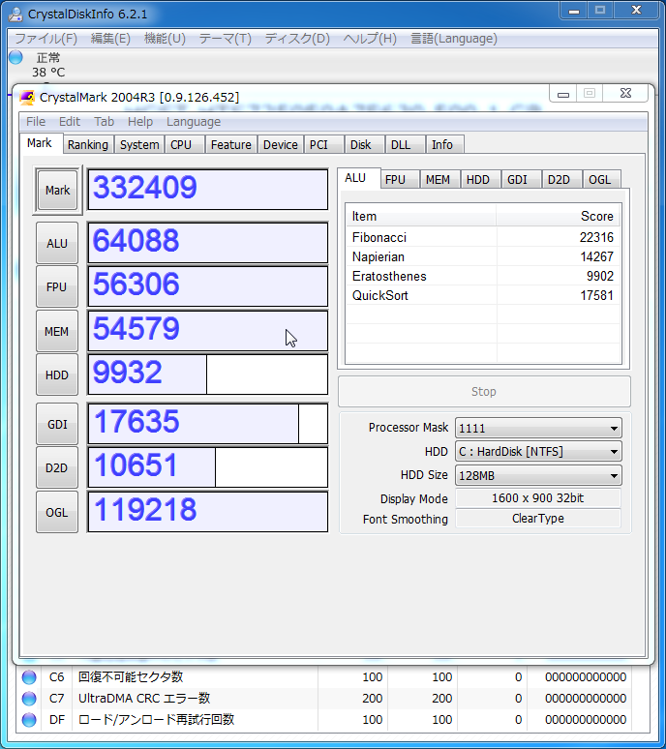
Task: Run the MEM benchmark button
Action: pos(57,331)
